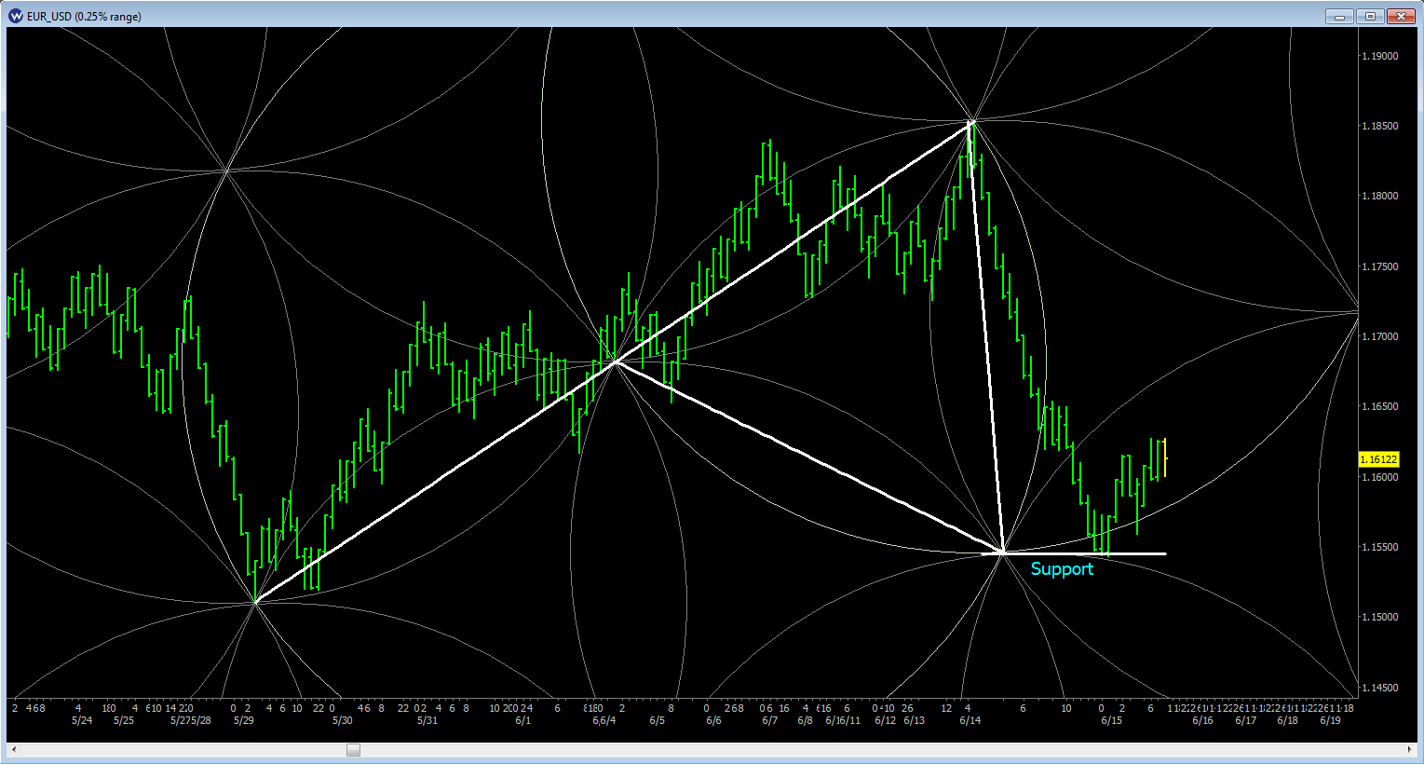Click the 6/13 date label
This screenshot has height=764, width=1424.
click(x=915, y=720)
